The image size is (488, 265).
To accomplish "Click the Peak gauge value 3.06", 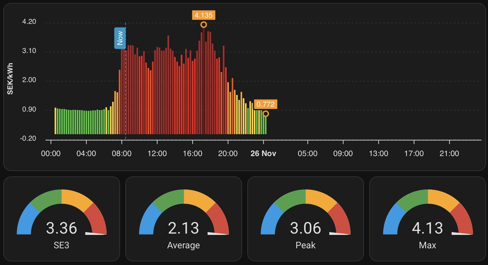I will (305, 228).
